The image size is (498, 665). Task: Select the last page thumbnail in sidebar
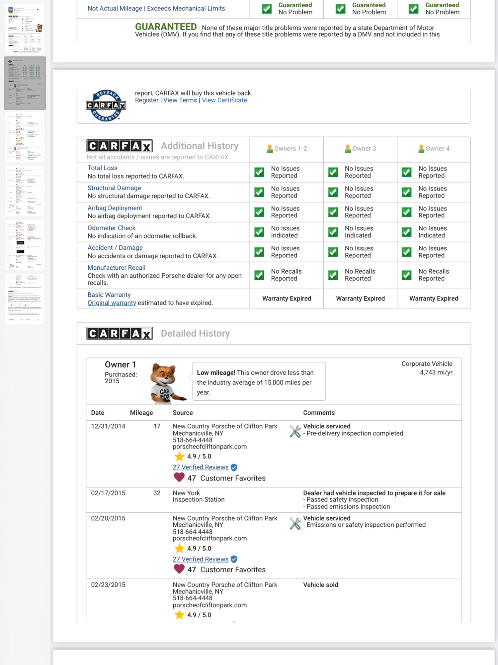click(x=25, y=298)
